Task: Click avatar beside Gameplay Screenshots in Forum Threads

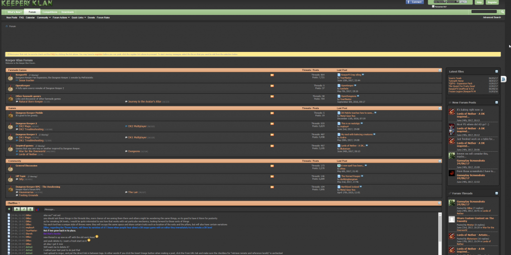Action: click(452, 203)
